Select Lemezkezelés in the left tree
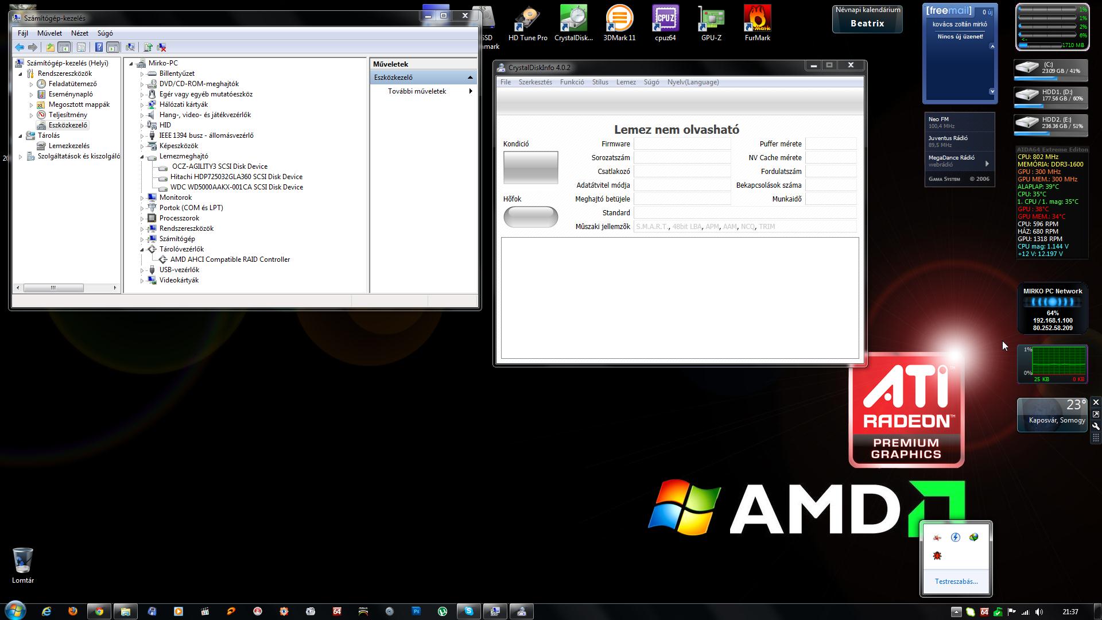Image resolution: width=1102 pixels, height=620 pixels. (x=69, y=146)
